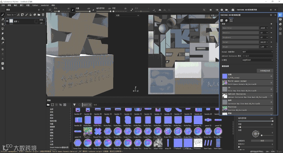Open the Display Settings icon in right dock
The image size is (283, 153).
click(280, 19)
